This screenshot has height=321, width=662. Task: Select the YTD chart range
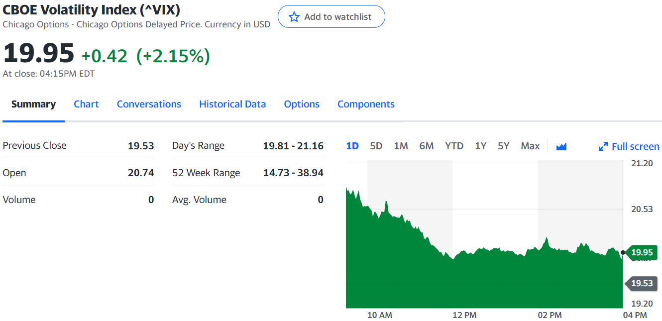coord(454,146)
